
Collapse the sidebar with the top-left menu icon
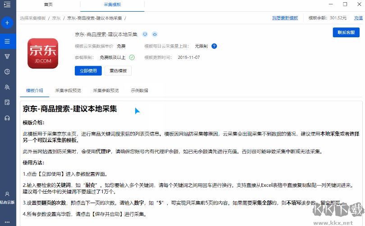coord(7,4)
